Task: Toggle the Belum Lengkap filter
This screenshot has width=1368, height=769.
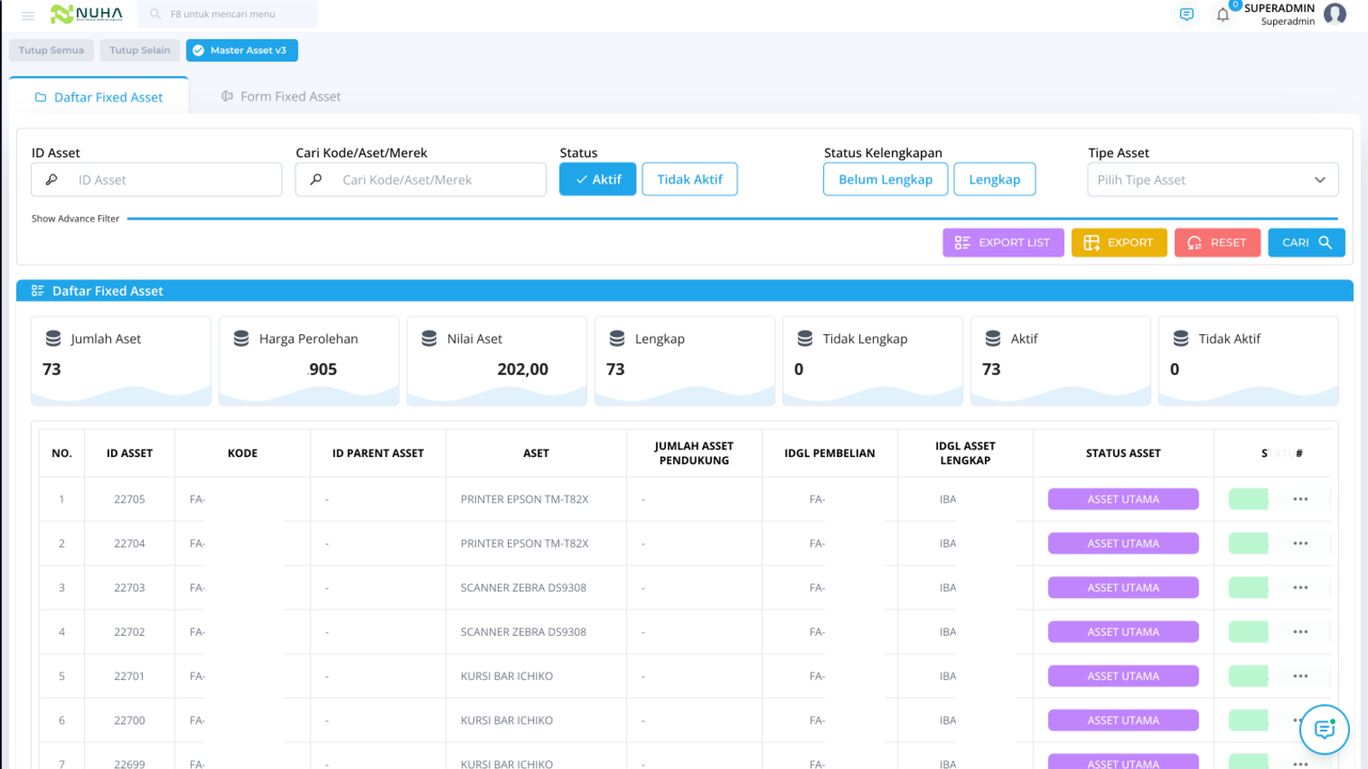Action: point(885,179)
